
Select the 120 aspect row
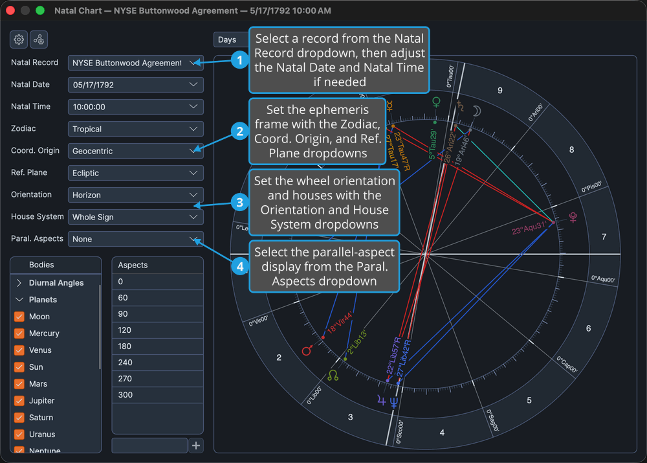pos(158,330)
